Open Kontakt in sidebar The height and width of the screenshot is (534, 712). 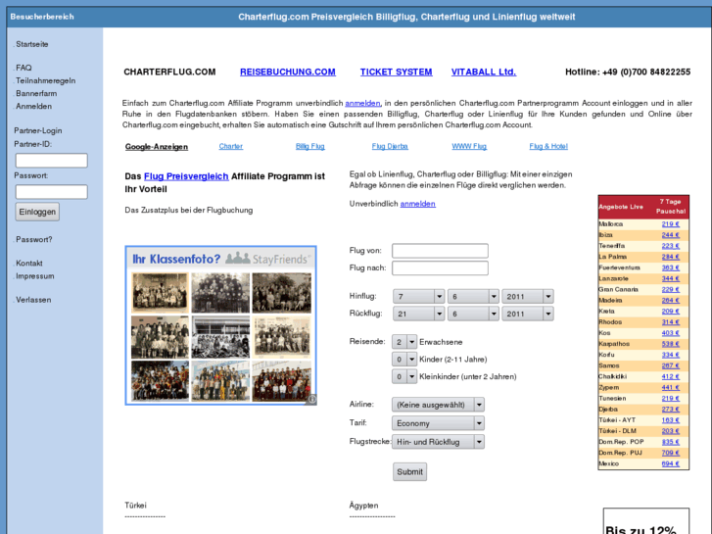tap(29, 264)
